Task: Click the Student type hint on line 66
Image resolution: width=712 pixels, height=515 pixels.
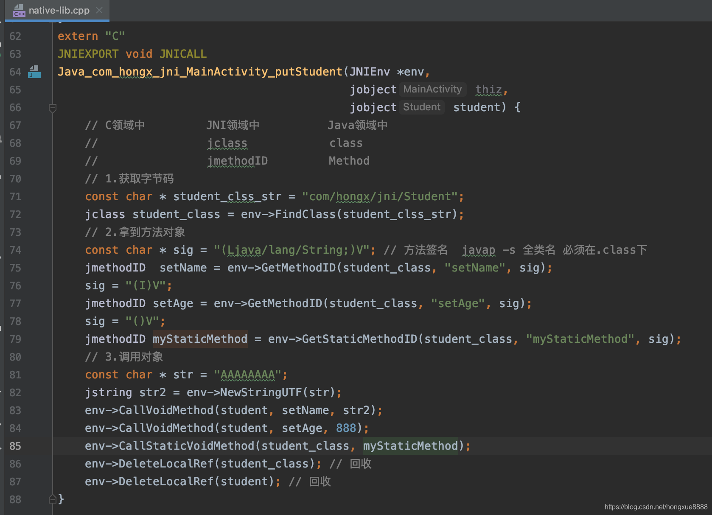Action: pos(422,107)
